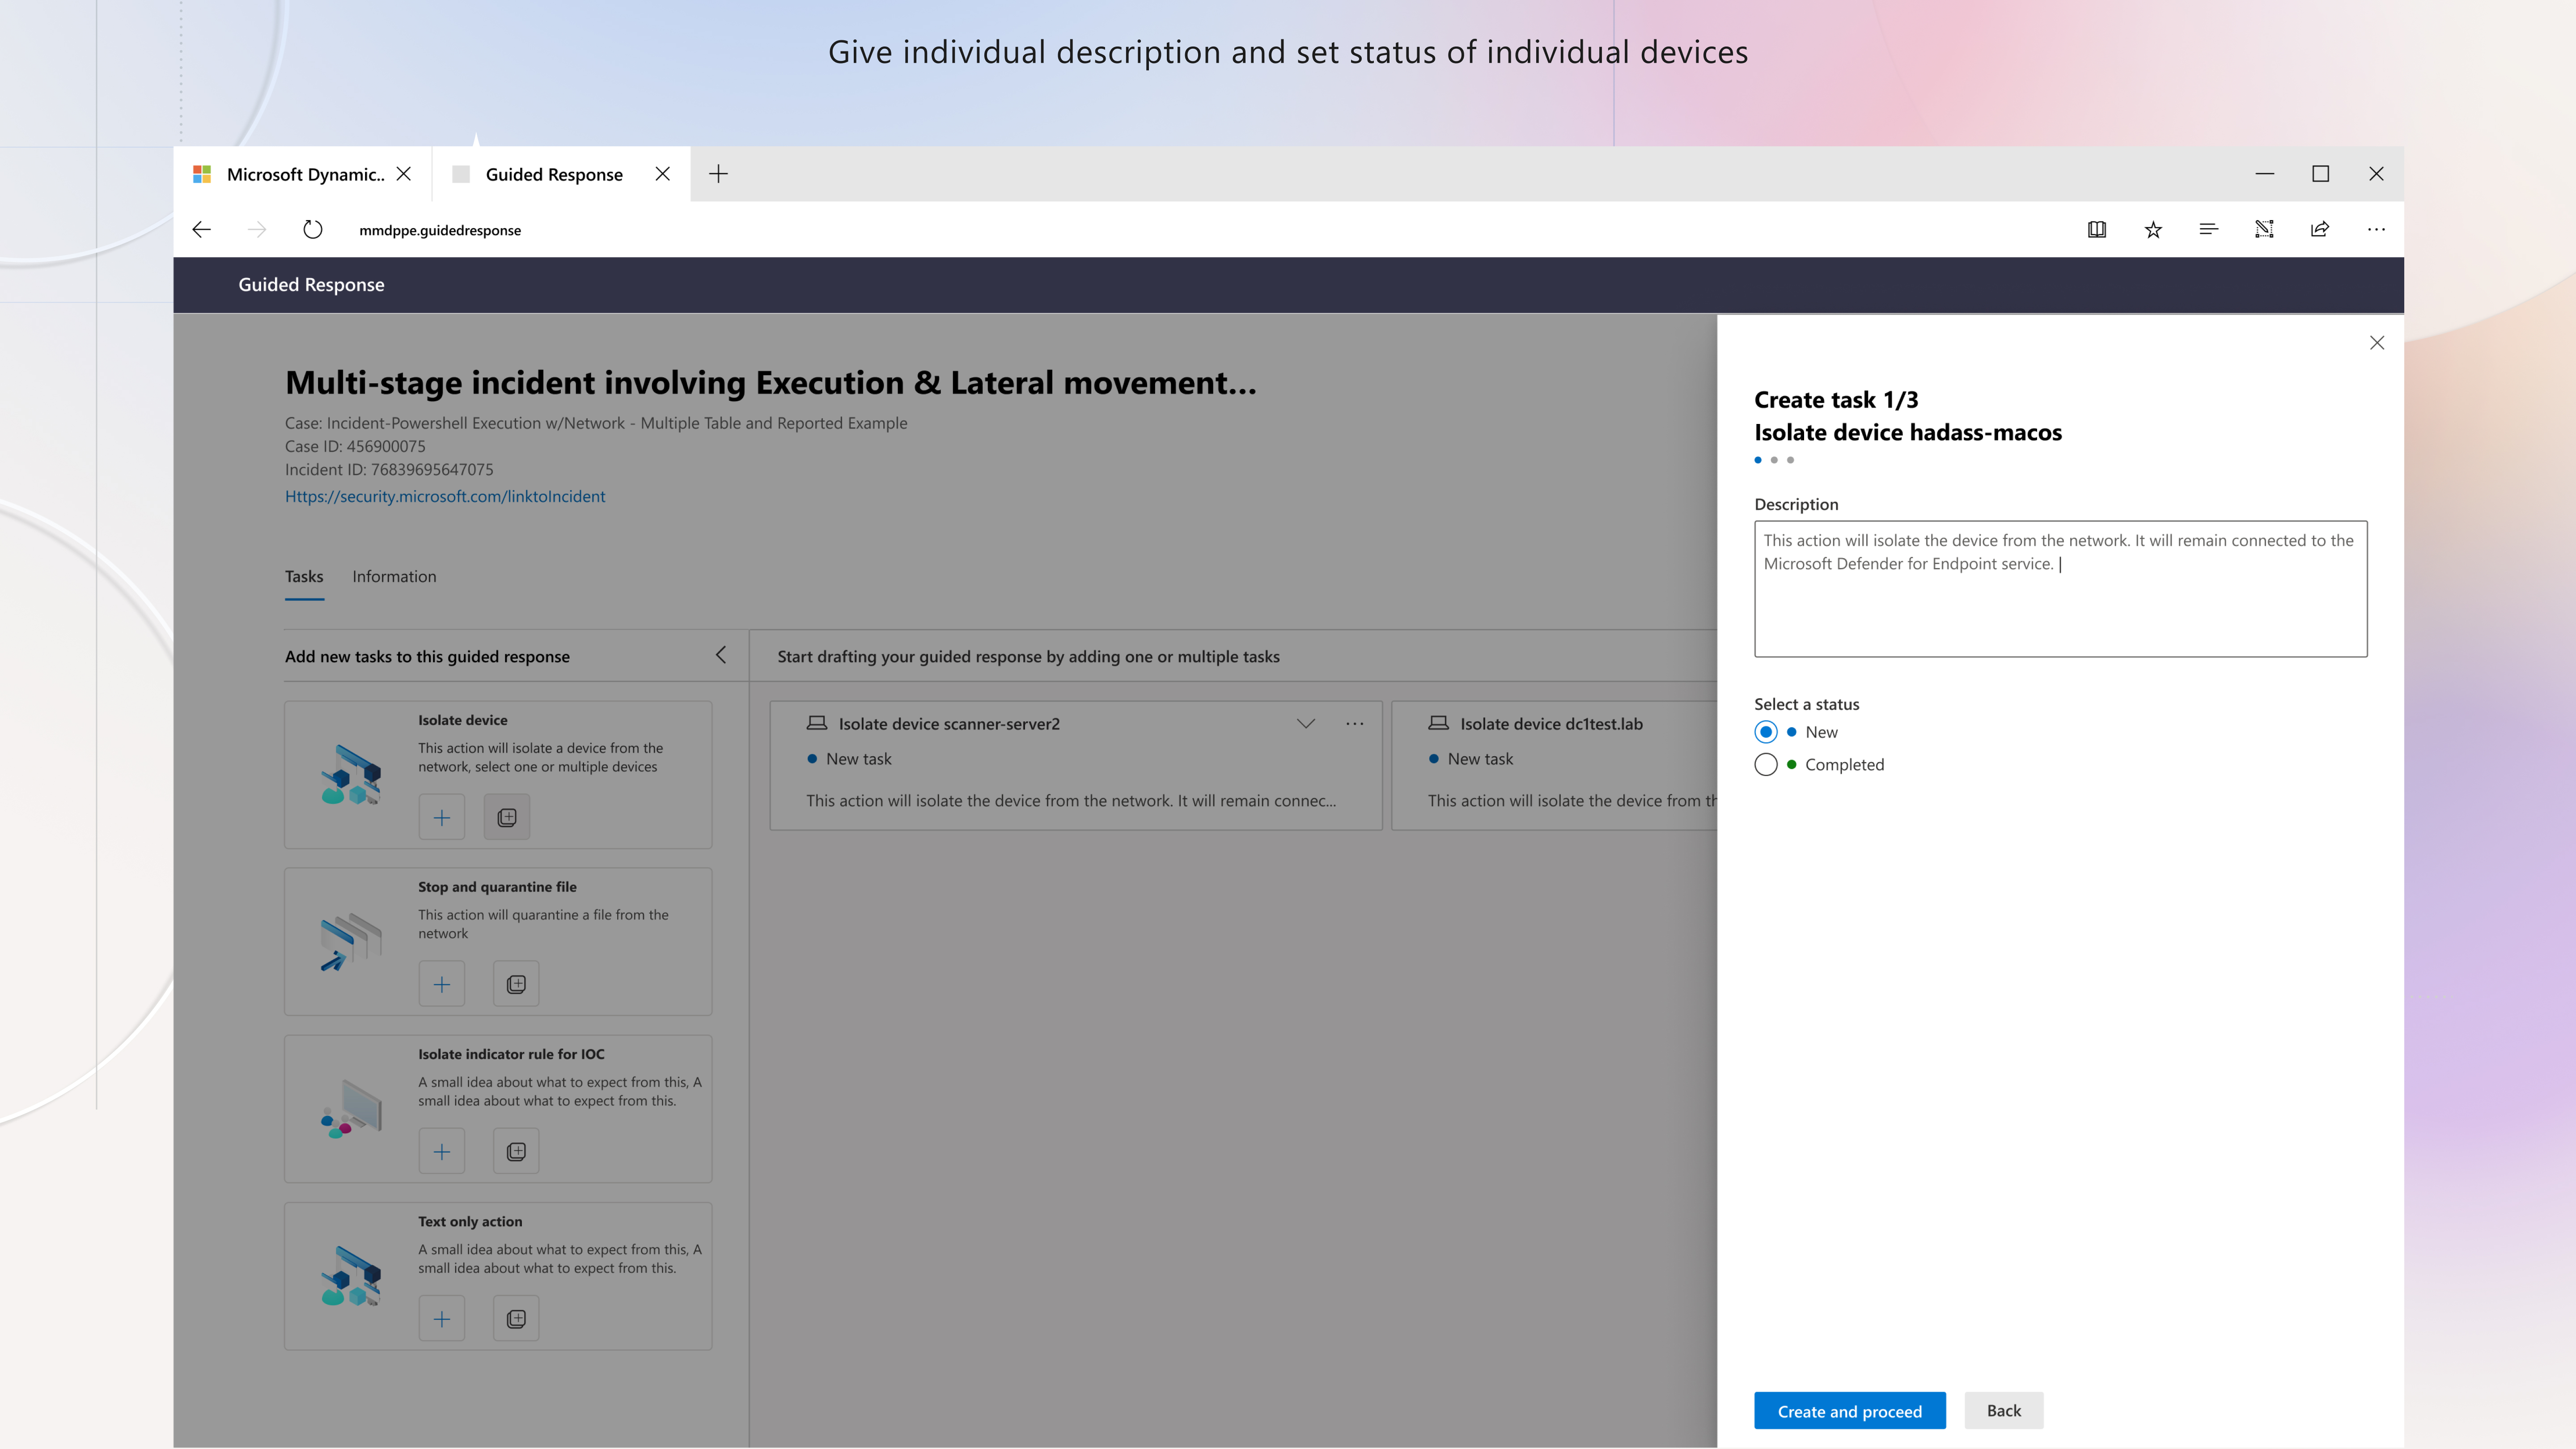
Task: Minimize the browser window
Action: click(x=2265, y=174)
